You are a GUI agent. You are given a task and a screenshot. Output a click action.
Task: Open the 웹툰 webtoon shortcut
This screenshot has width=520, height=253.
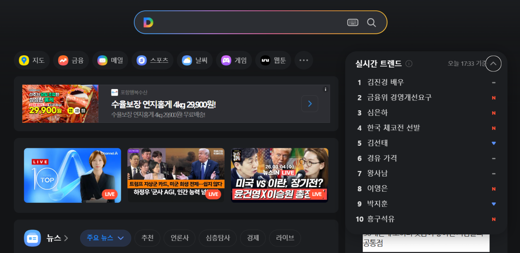coord(273,61)
